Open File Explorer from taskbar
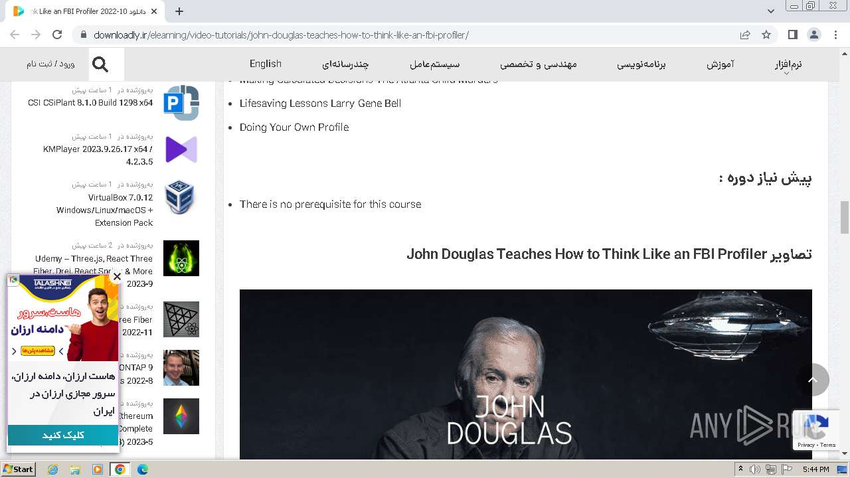The image size is (850, 478). pos(75,469)
